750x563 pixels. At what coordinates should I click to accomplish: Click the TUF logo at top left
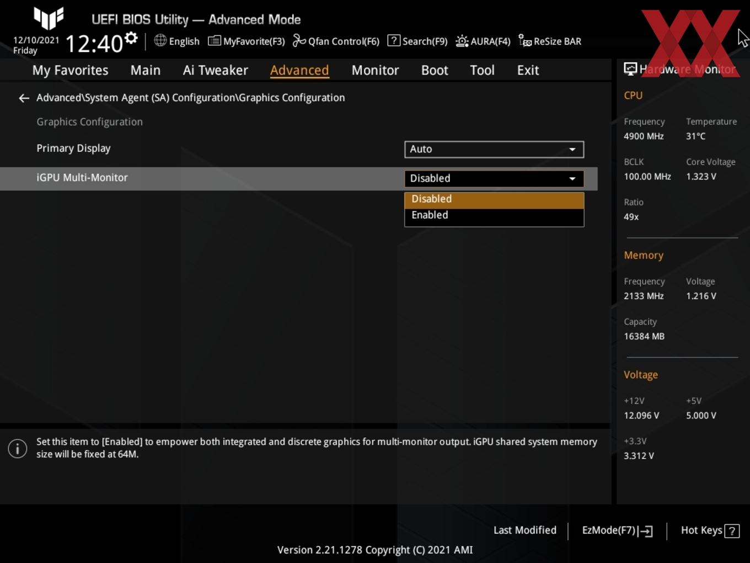pyautogui.click(x=49, y=18)
